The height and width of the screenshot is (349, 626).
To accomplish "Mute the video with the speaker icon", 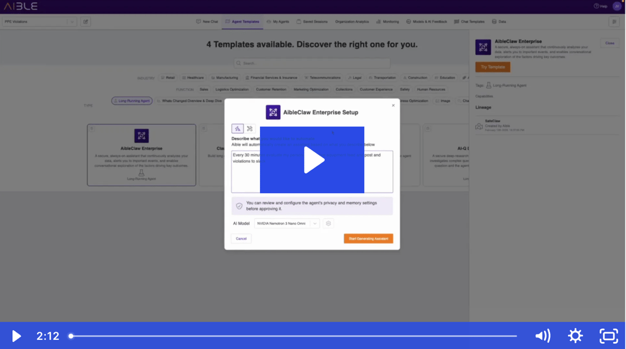I will (x=542, y=336).
